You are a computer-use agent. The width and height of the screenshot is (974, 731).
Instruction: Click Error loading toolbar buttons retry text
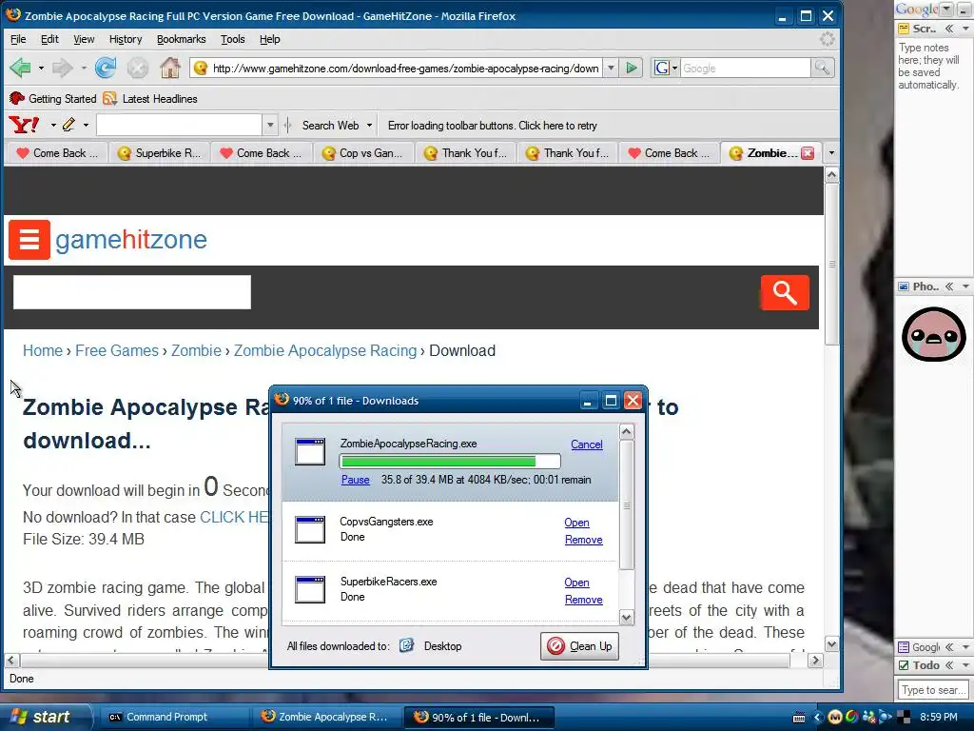point(493,126)
